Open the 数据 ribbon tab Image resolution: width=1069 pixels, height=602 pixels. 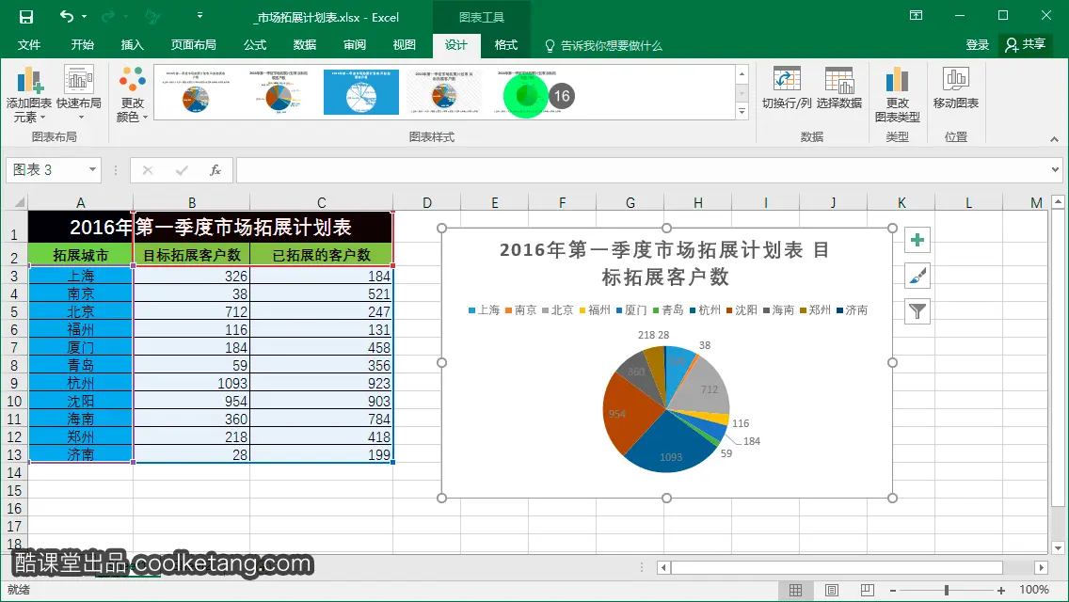pyautogui.click(x=305, y=45)
